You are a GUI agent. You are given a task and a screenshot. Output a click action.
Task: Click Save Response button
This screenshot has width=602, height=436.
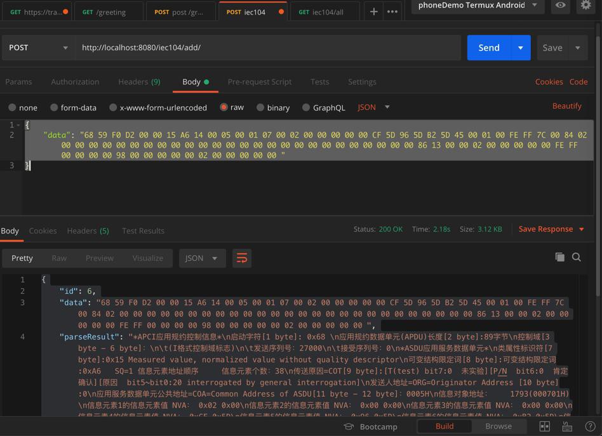[x=545, y=229]
